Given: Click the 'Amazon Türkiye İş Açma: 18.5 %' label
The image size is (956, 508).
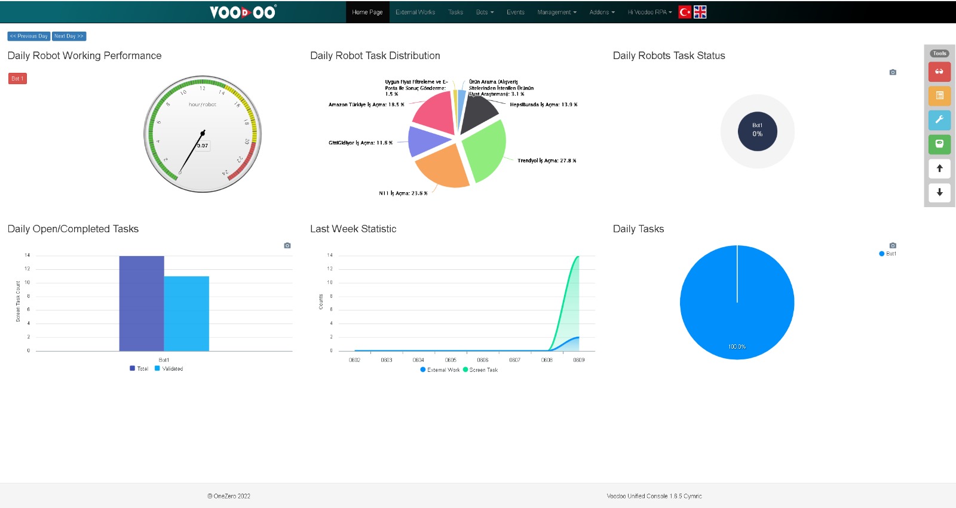Looking at the screenshot, I should [366, 104].
